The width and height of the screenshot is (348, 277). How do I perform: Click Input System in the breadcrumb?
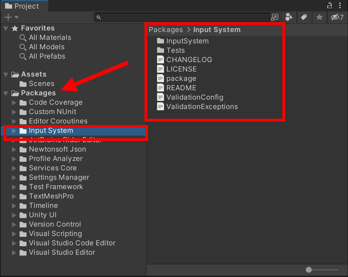[x=217, y=30]
